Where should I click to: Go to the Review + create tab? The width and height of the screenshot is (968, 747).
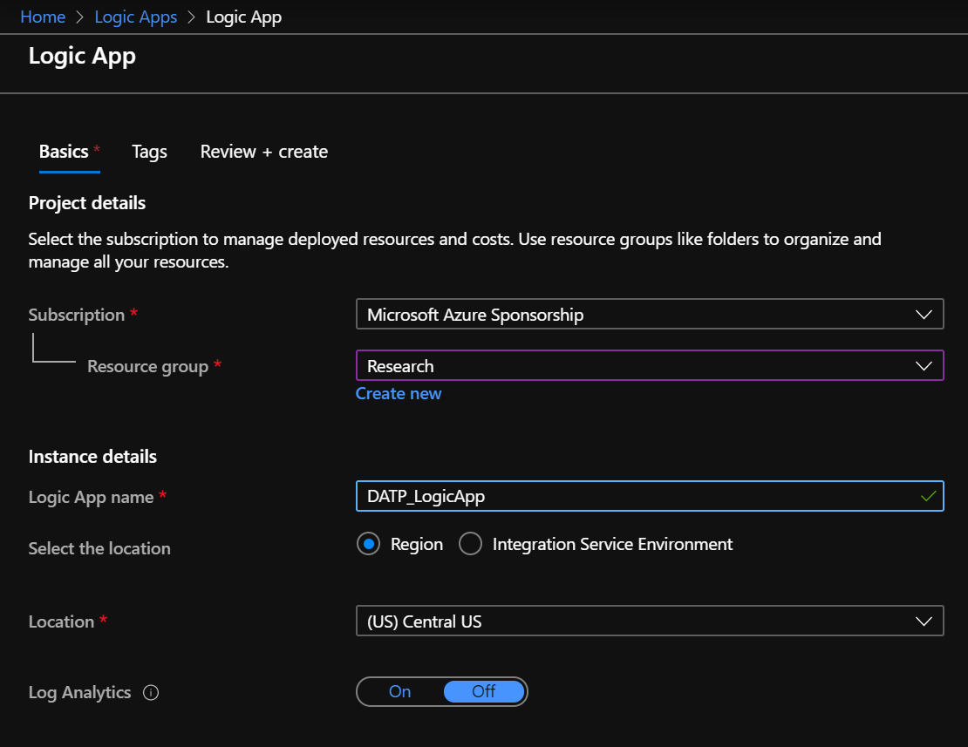[x=263, y=152]
